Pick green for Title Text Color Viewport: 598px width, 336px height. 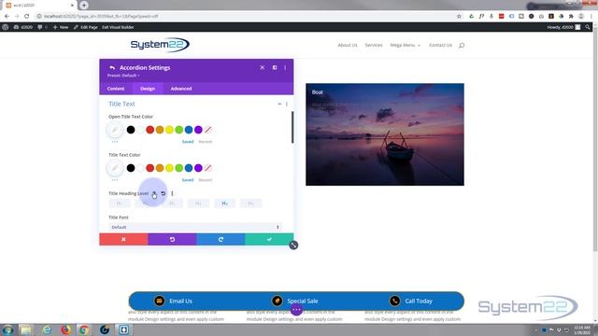pos(178,168)
